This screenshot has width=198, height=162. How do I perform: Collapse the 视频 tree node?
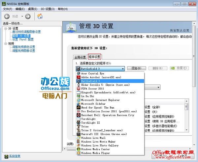click(6, 43)
